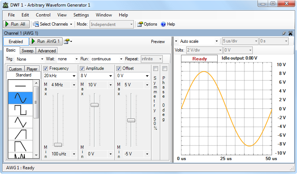Select the Standard waveform tab
The height and width of the screenshot is (174, 297).
pos(23,75)
